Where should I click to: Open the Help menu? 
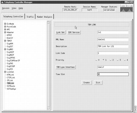21,8
